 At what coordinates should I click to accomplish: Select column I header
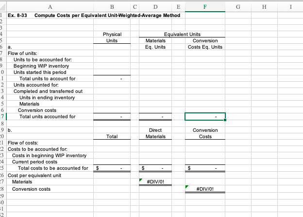(290, 7)
